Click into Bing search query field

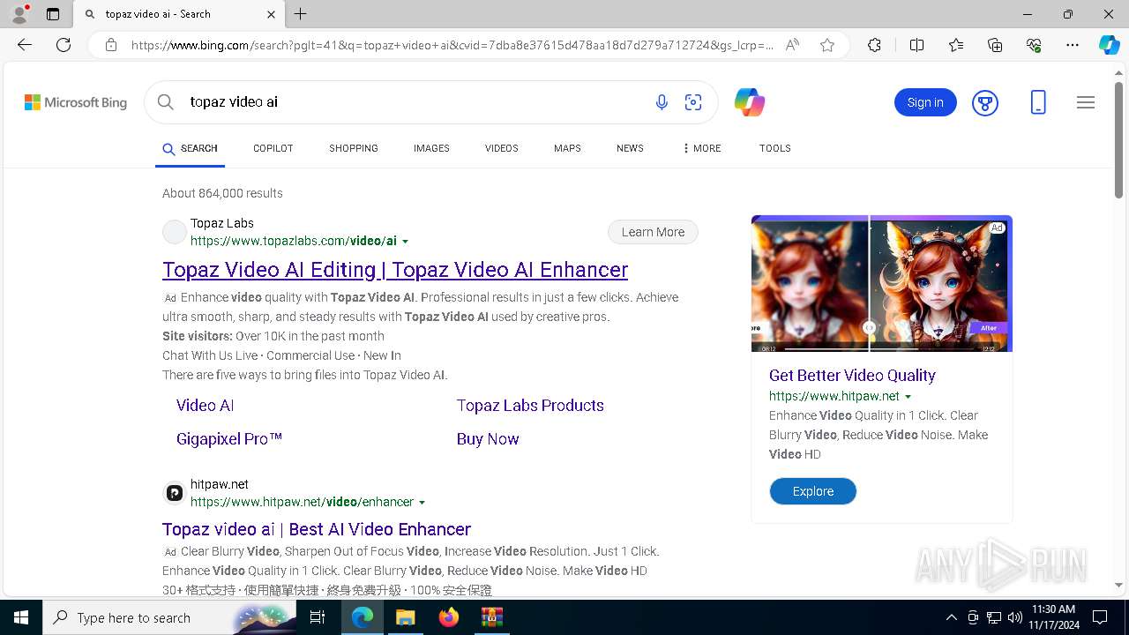[415, 102]
